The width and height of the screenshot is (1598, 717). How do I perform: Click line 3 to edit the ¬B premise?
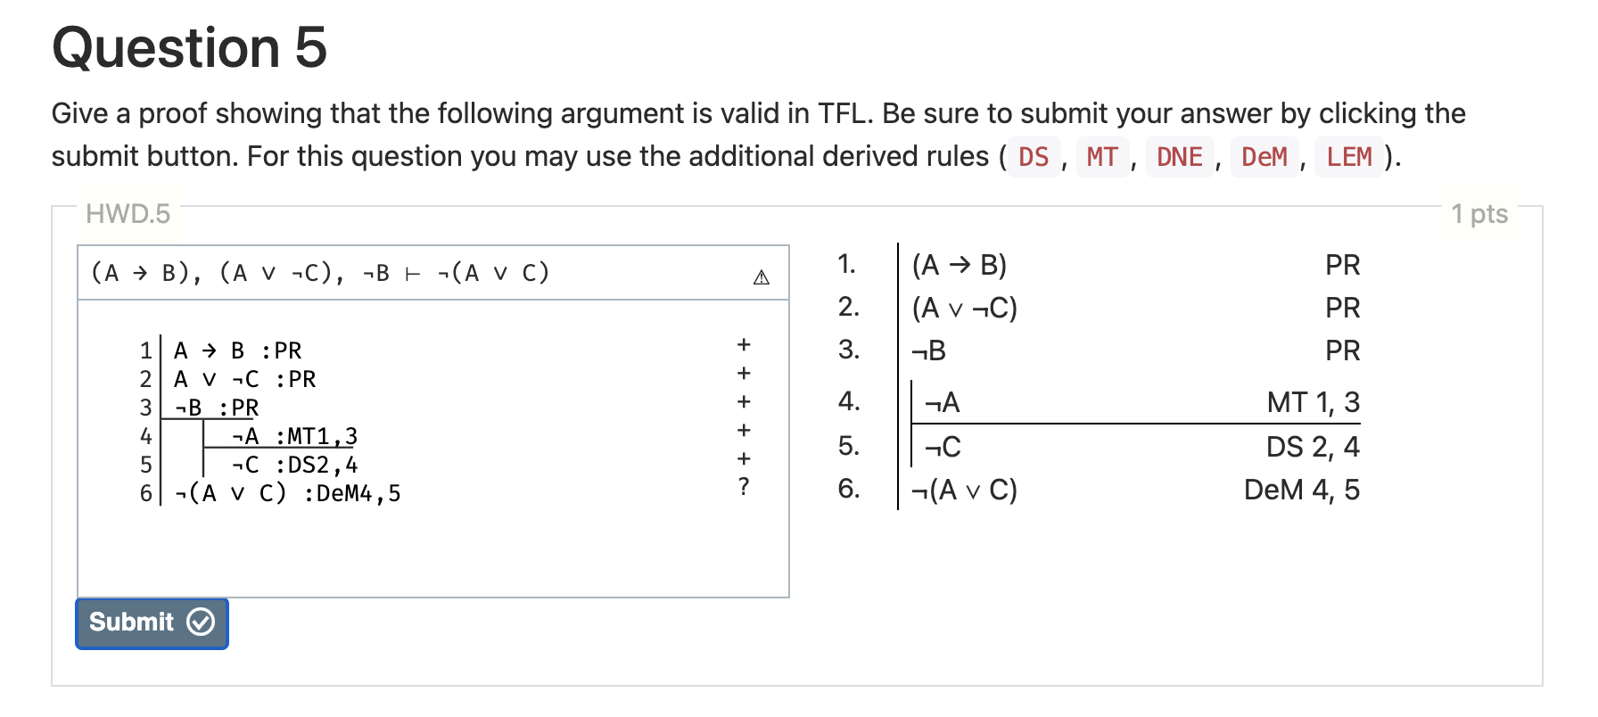click(x=214, y=408)
